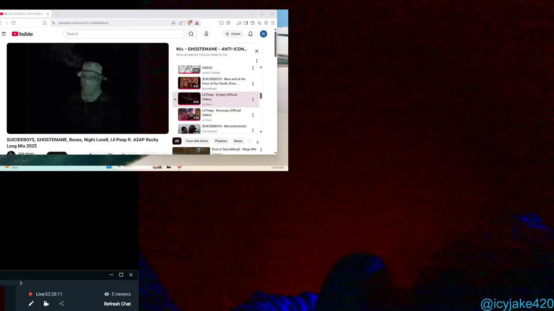This screenshot has height=311, width=554.
Task: Share the page via address bar share icon
Action: [x=181, y=23]
